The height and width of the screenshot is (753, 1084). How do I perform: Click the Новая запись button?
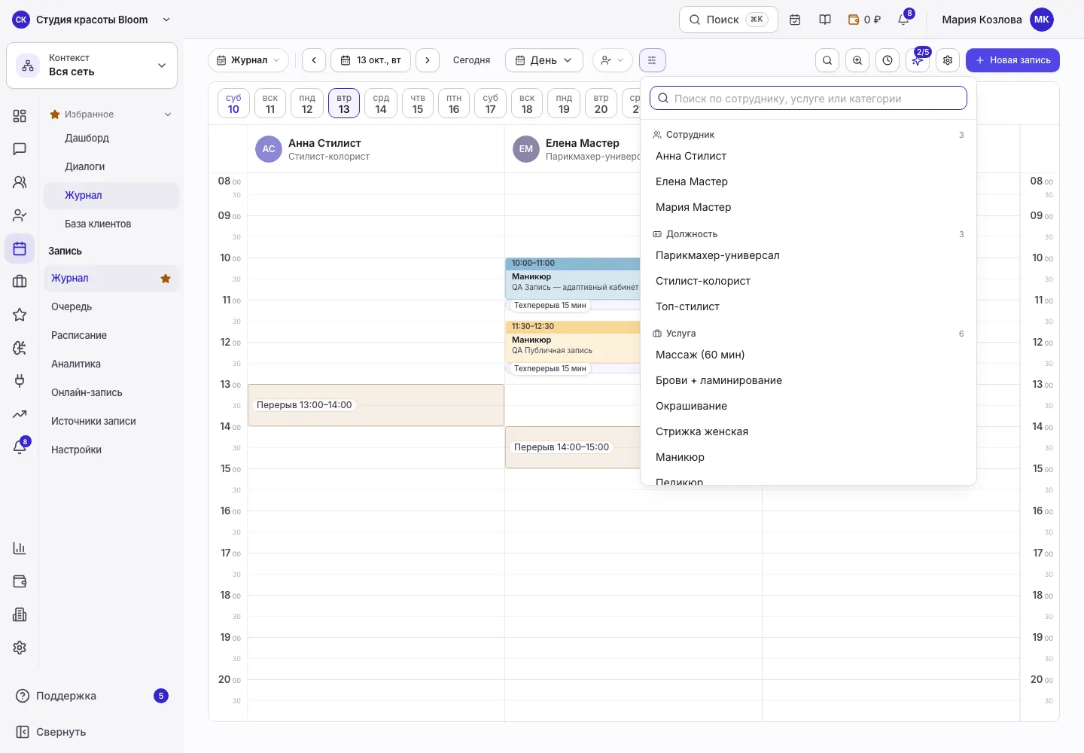[1012, 60]
